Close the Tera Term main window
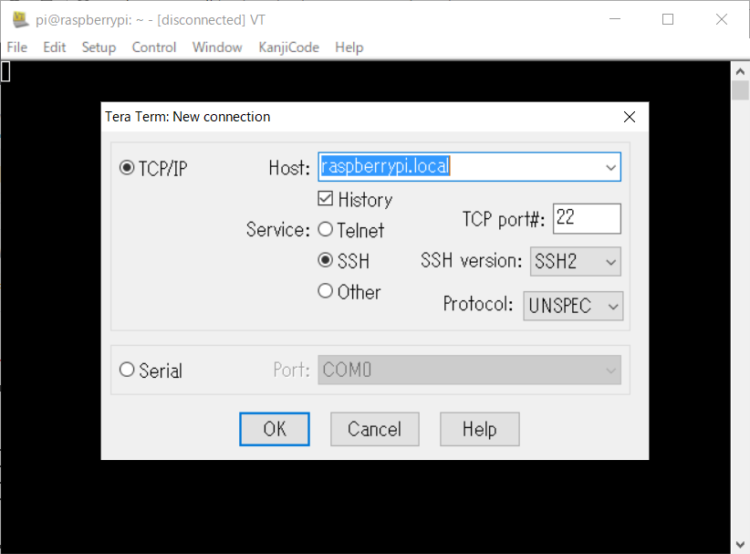 pos(722,19)
